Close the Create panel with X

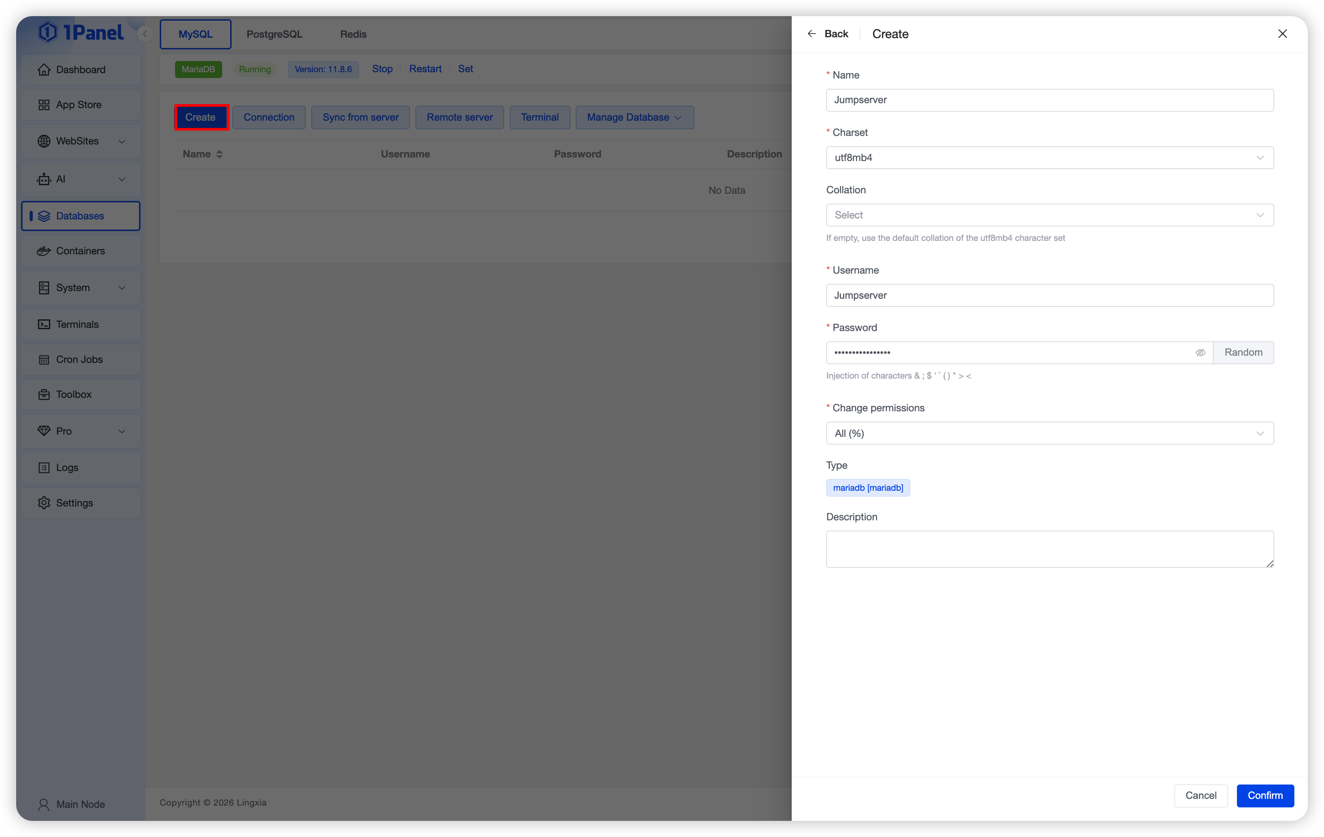tap(1282, 34)
